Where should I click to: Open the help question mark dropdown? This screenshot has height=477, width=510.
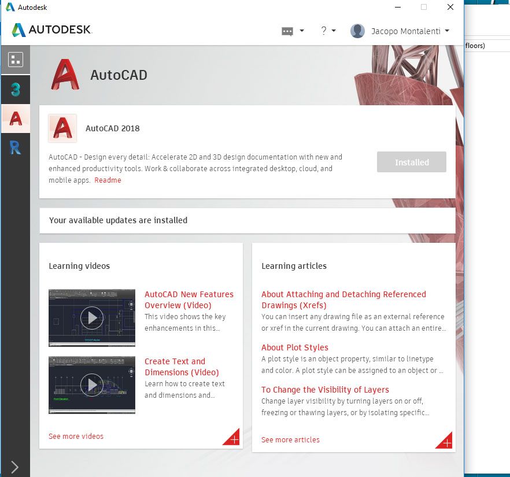pos(328,31)
